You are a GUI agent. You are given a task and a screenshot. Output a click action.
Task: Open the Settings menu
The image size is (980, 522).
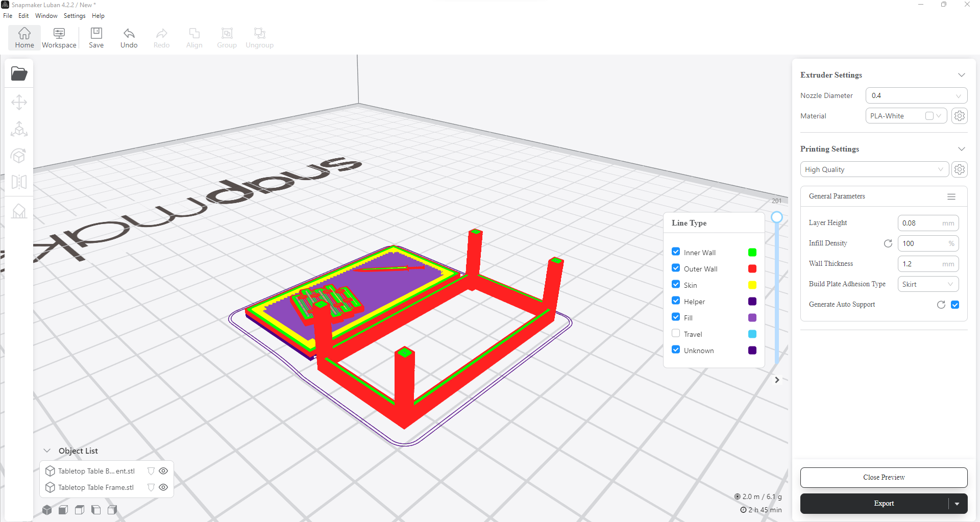[75, 16]
